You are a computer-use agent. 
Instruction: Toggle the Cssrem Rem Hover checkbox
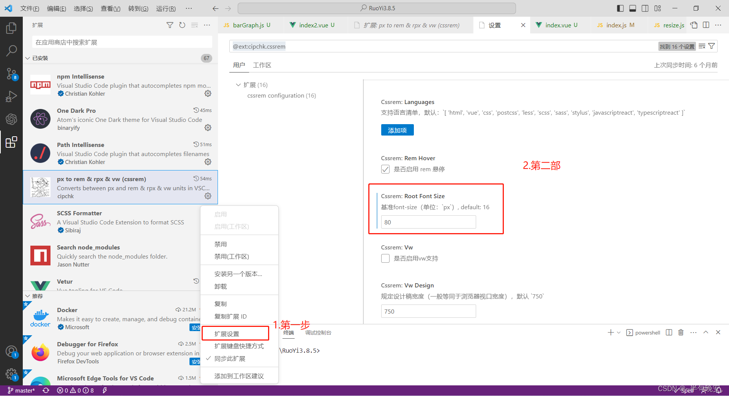click(385, 169)
